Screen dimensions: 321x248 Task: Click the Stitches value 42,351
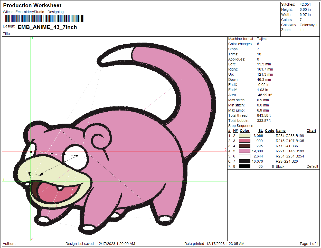coord(305,4)
